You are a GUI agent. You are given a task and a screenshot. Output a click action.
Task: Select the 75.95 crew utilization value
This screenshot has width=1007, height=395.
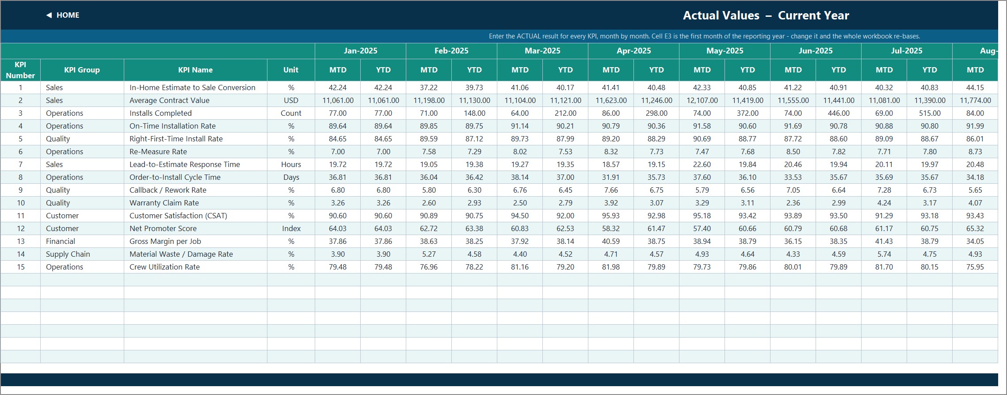coord(975,267)
